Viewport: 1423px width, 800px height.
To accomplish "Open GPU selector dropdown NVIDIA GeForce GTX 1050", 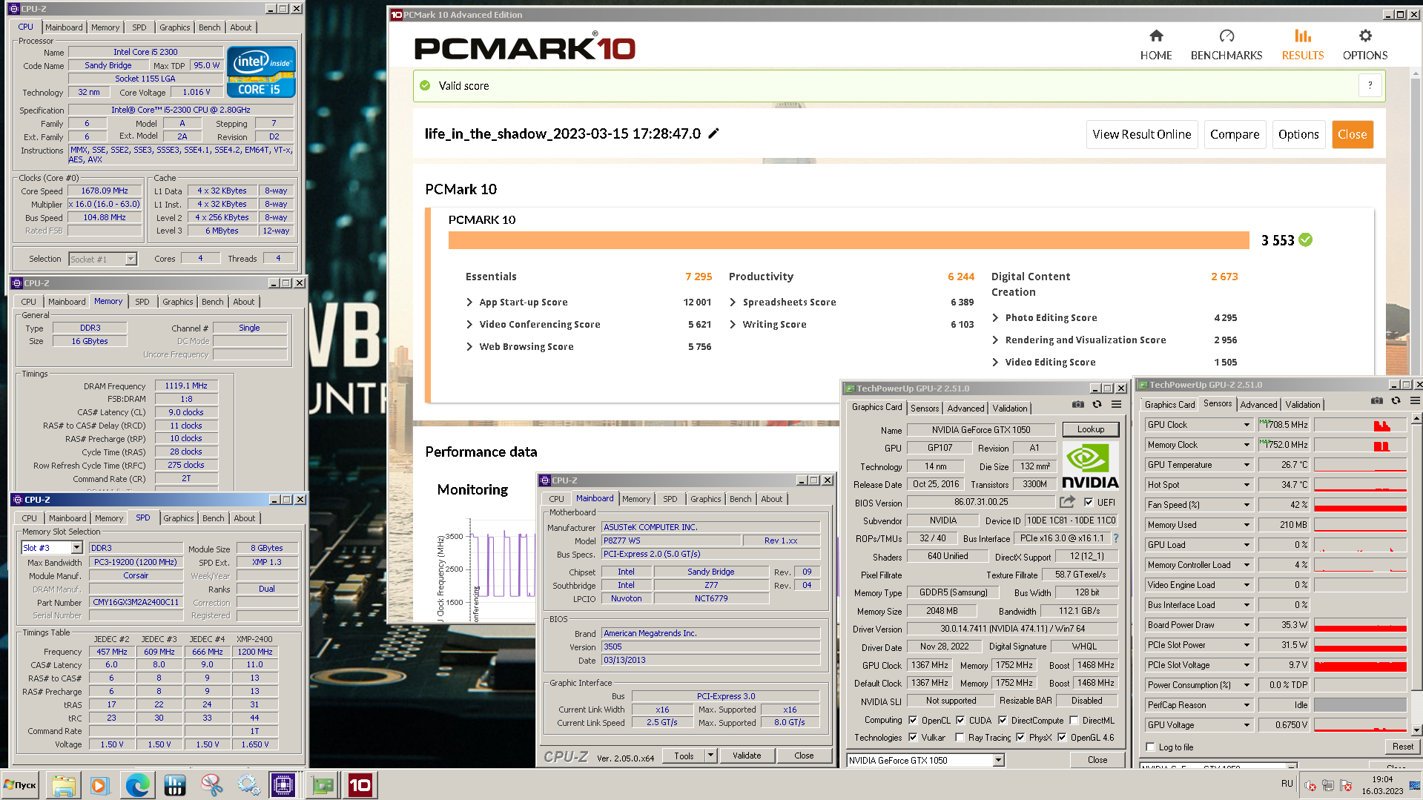I will point(998,760).
